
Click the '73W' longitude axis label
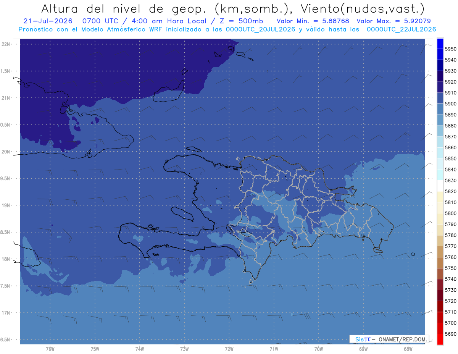point(184,349)
